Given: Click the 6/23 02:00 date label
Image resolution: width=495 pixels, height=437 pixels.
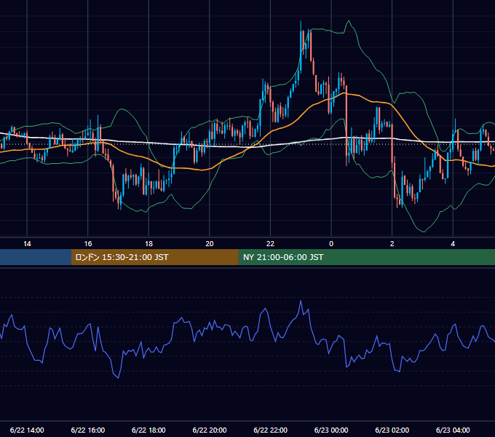Looking at the screenshot, I should 392,430.
